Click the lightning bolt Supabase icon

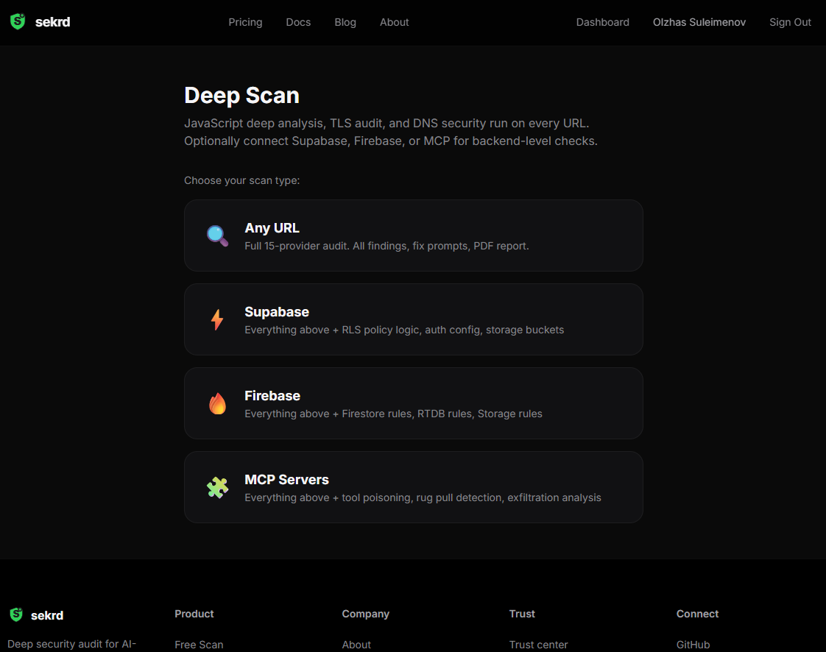point(217,319)
